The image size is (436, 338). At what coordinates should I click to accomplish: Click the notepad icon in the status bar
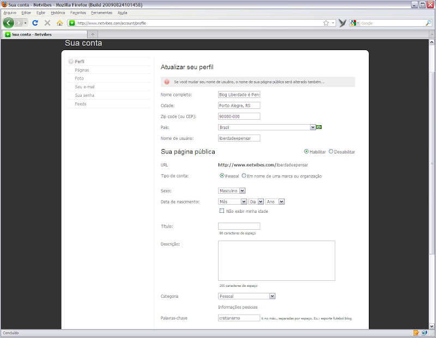416,333
